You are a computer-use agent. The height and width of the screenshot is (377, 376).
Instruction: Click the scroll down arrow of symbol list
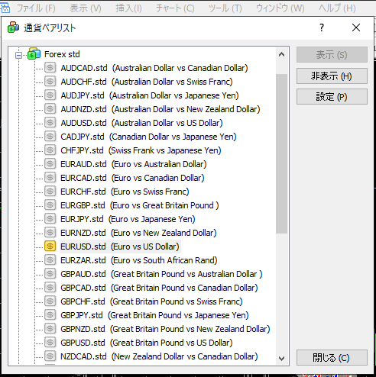(x=281, y=359)
